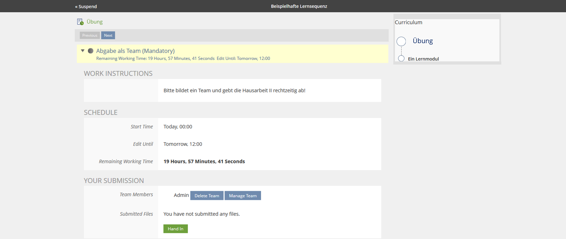Select the Ein Lernmodul circle marker
Viewport: 566px width, 239px height.
pyautogui.click(x=401, y=59)
